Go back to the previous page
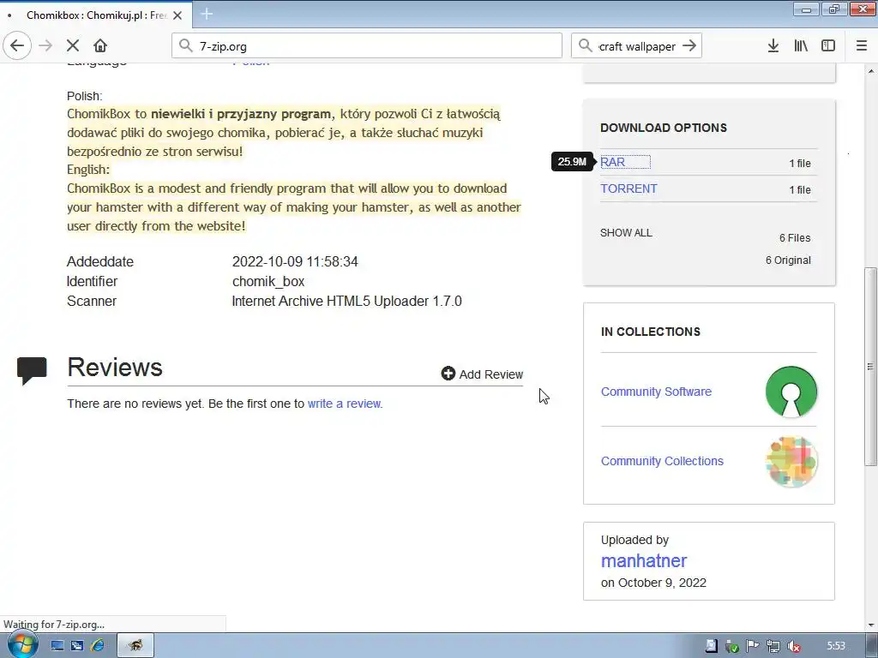The width and height of the screenshot is (878, 658). (17, 46)
